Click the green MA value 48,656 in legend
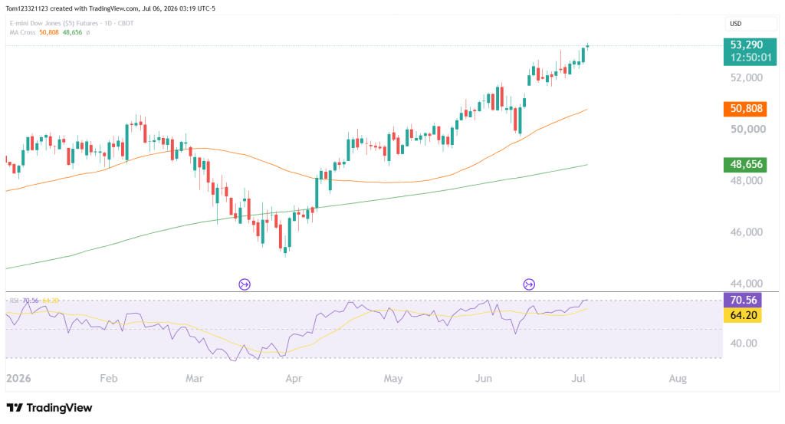Image resolution: width=785 pixels, height=424 pixels. [73, 32]
